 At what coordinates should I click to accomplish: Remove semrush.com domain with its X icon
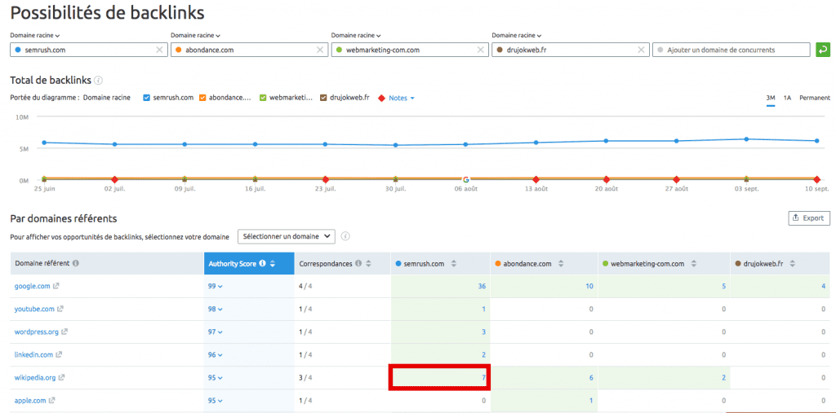click(159, 50)
